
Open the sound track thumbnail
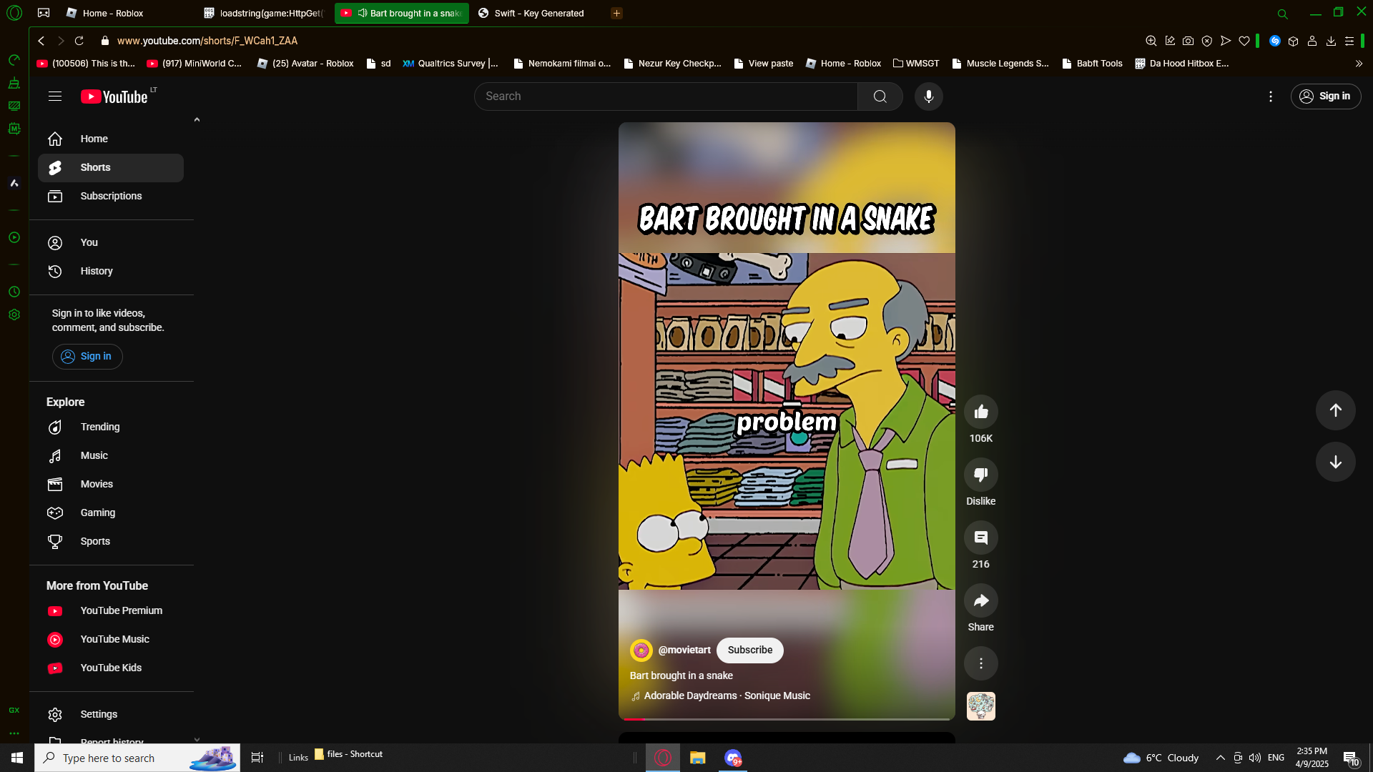coord(981,706)
